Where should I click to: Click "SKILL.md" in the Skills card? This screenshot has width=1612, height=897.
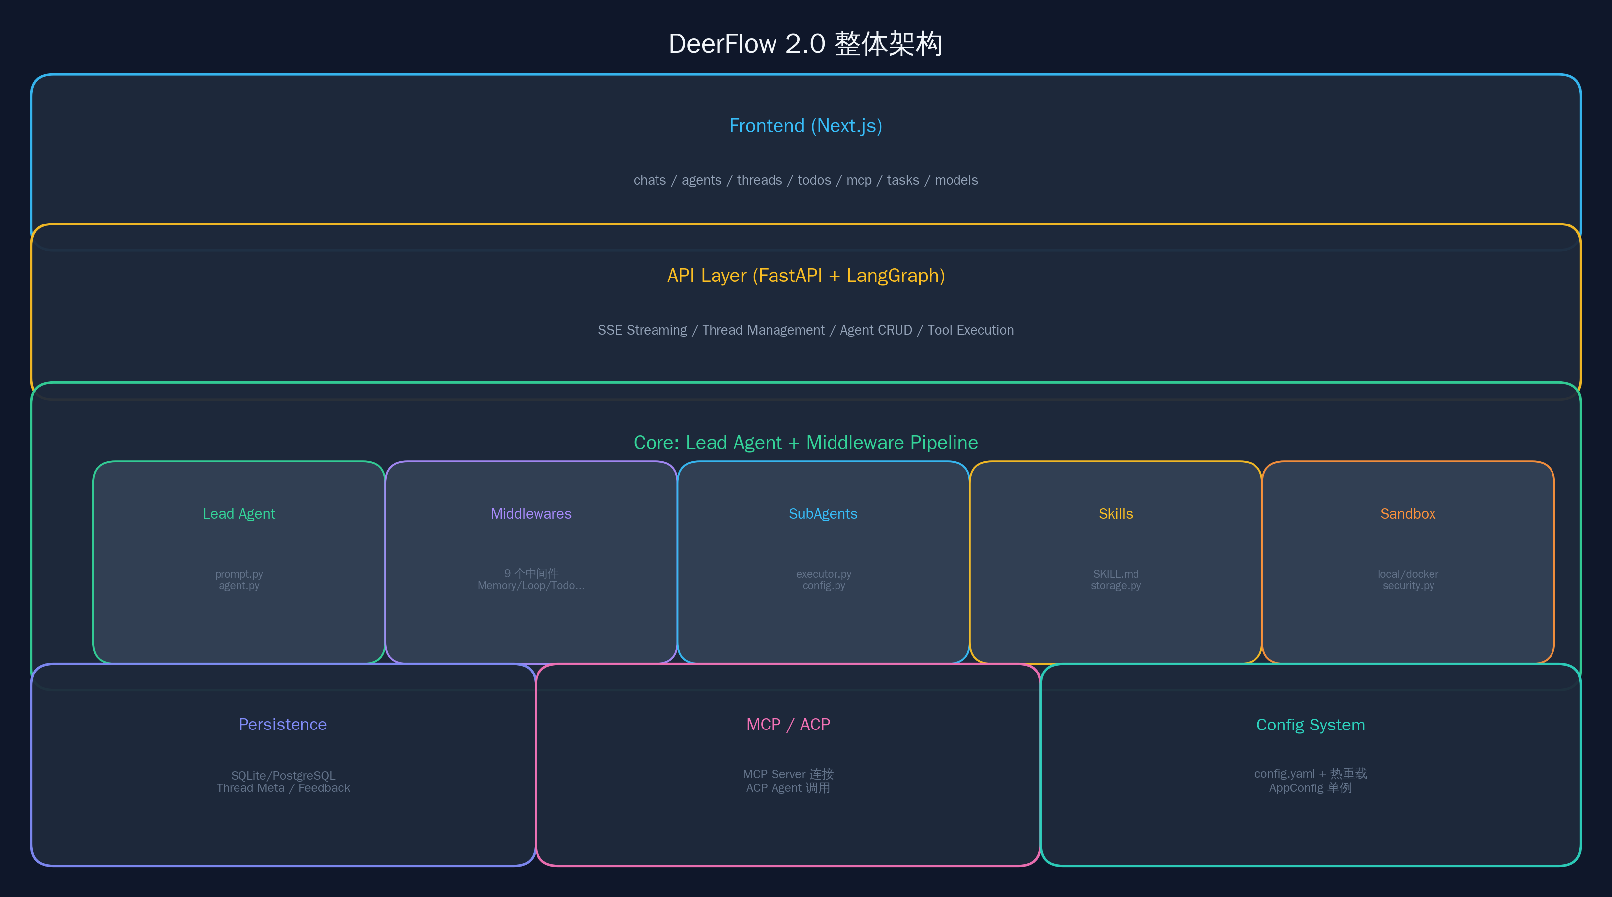[x=1116, y=573]
